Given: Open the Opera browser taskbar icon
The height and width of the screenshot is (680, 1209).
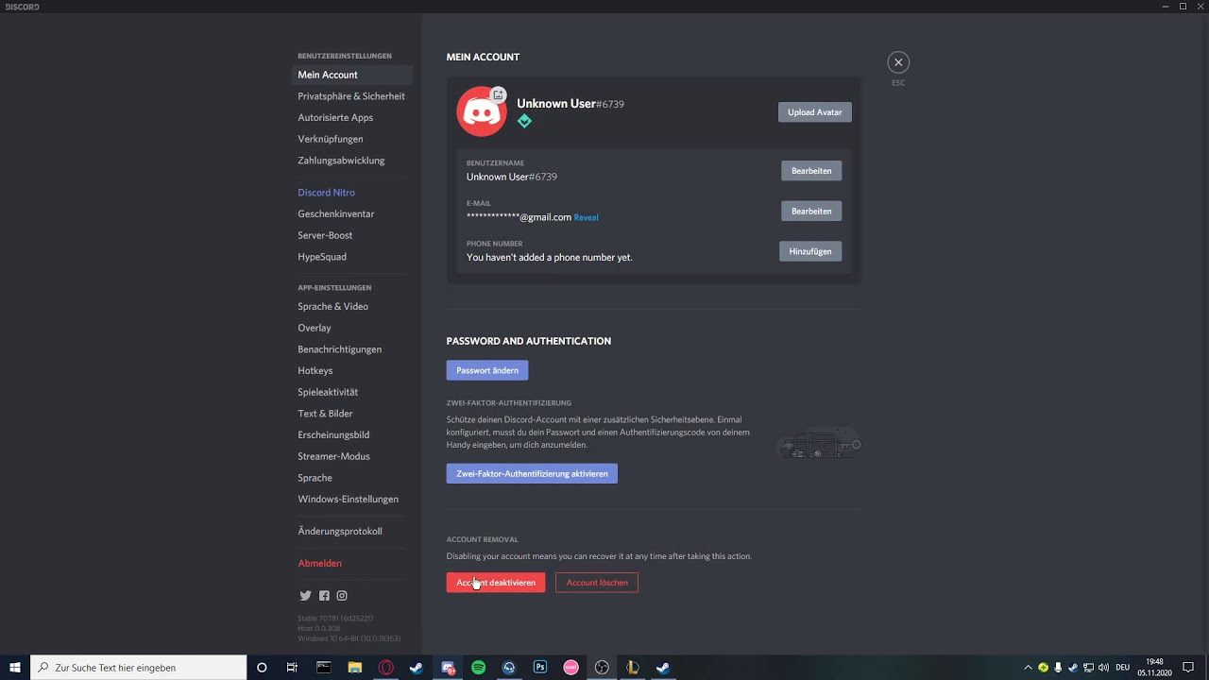Looking at the screenshot, I should coord(385,668).
